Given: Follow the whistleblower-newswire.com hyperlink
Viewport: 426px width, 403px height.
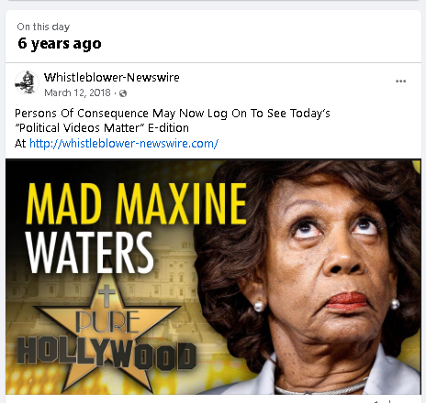Looking at the screenshot, I should tap(124, 143).
